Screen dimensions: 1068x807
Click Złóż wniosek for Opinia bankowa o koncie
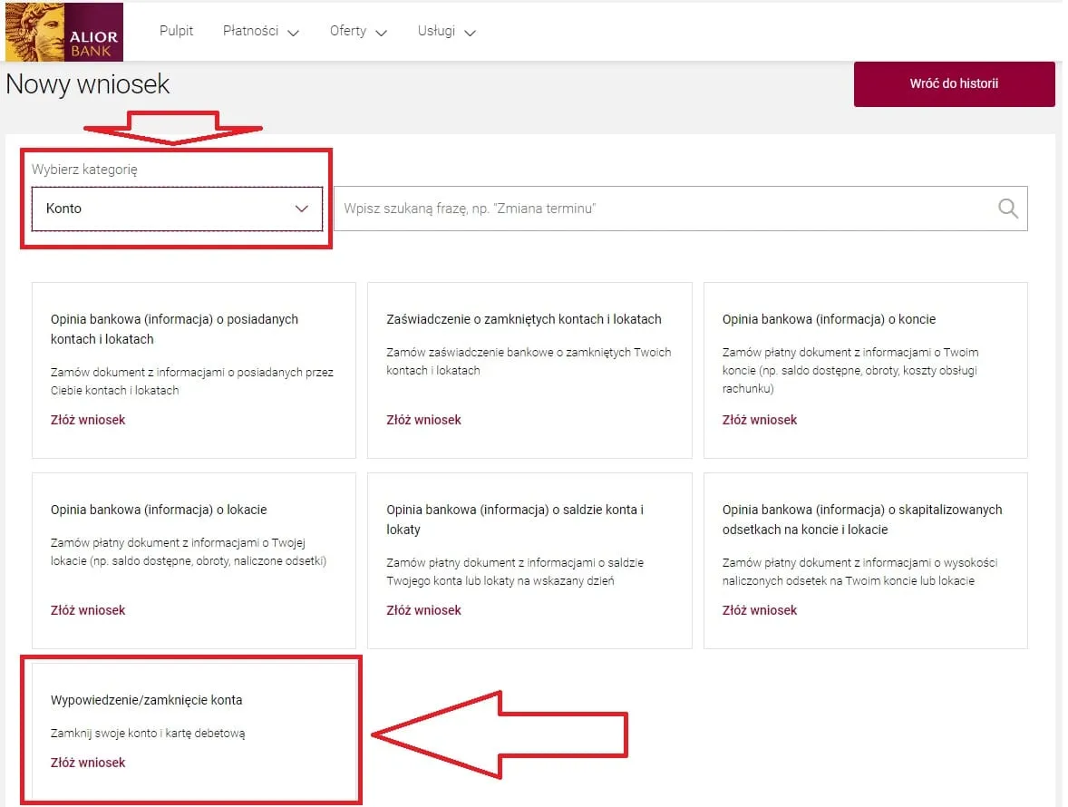[760, 420]
